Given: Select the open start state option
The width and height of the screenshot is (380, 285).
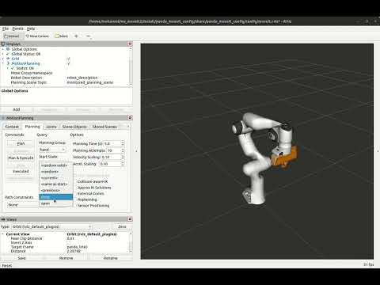Looking at the screenshot, I should (x=55, y=203).
